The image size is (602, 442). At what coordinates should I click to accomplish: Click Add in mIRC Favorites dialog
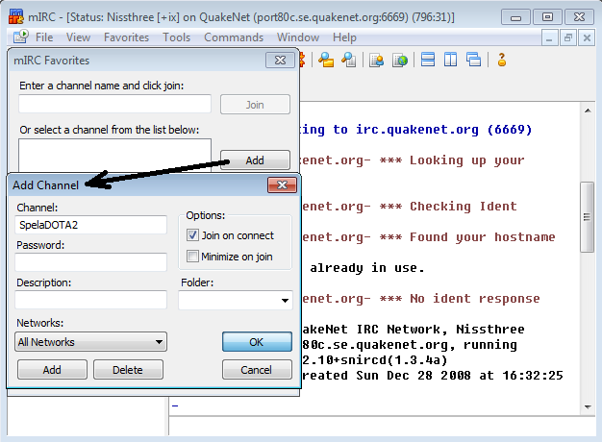click(x=255, y=160)
